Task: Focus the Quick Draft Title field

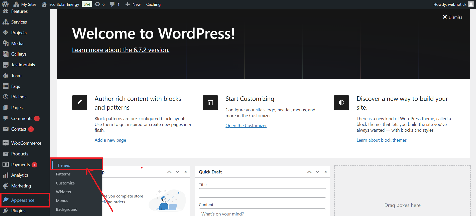Action: pos(262,193)
